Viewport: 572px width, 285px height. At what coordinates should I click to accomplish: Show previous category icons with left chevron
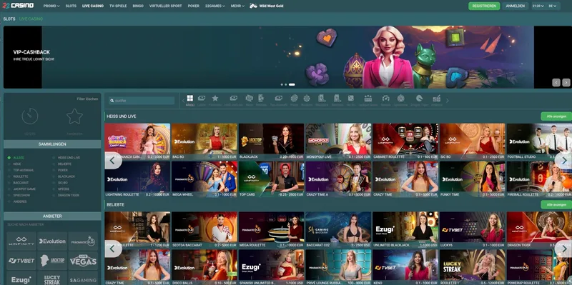pos(184,101)
